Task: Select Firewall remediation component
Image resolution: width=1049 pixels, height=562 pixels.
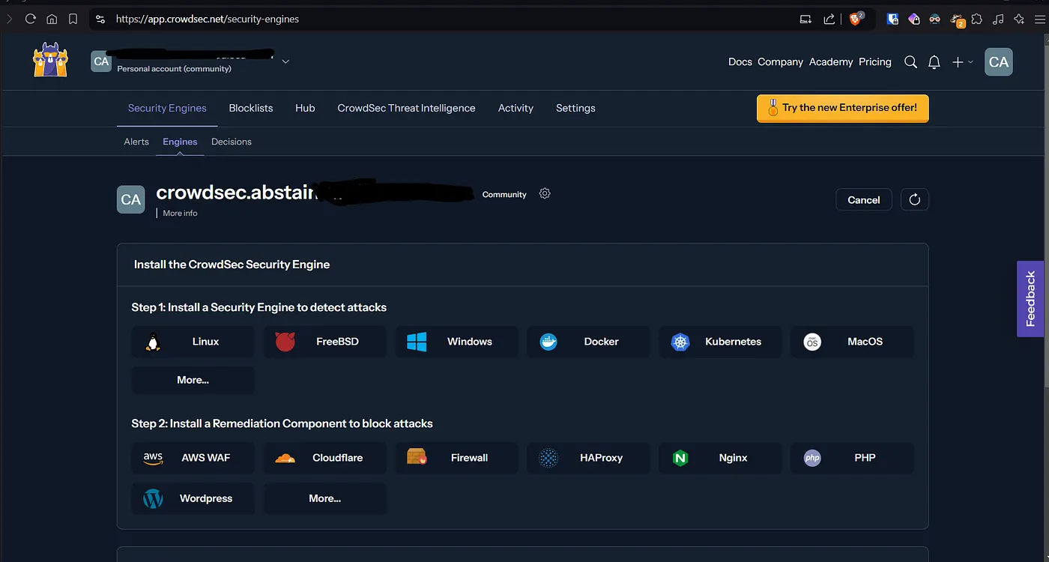Action: [x=457, y=458]
